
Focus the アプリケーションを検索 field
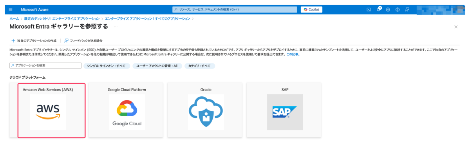(x=45, y=65)
